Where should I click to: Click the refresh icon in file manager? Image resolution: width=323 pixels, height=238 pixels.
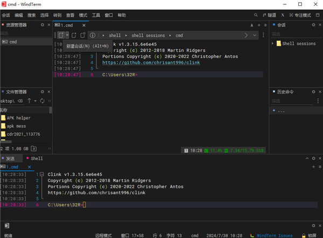click(43, 100)
